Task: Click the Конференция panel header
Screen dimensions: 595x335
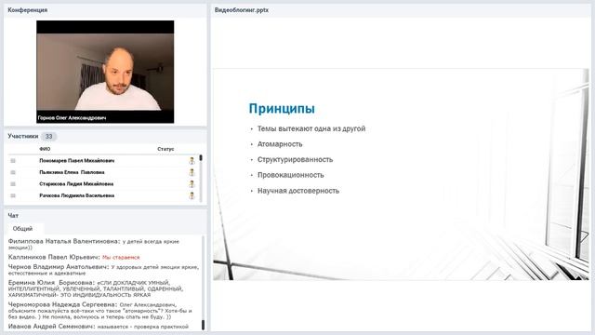Action: click(105, 10)
